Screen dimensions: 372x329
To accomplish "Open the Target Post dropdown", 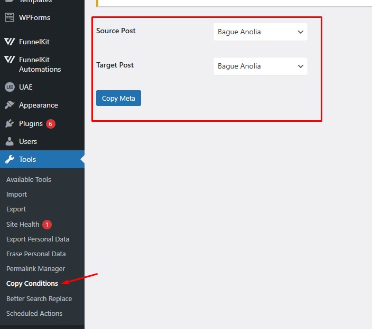I will 260,66.
